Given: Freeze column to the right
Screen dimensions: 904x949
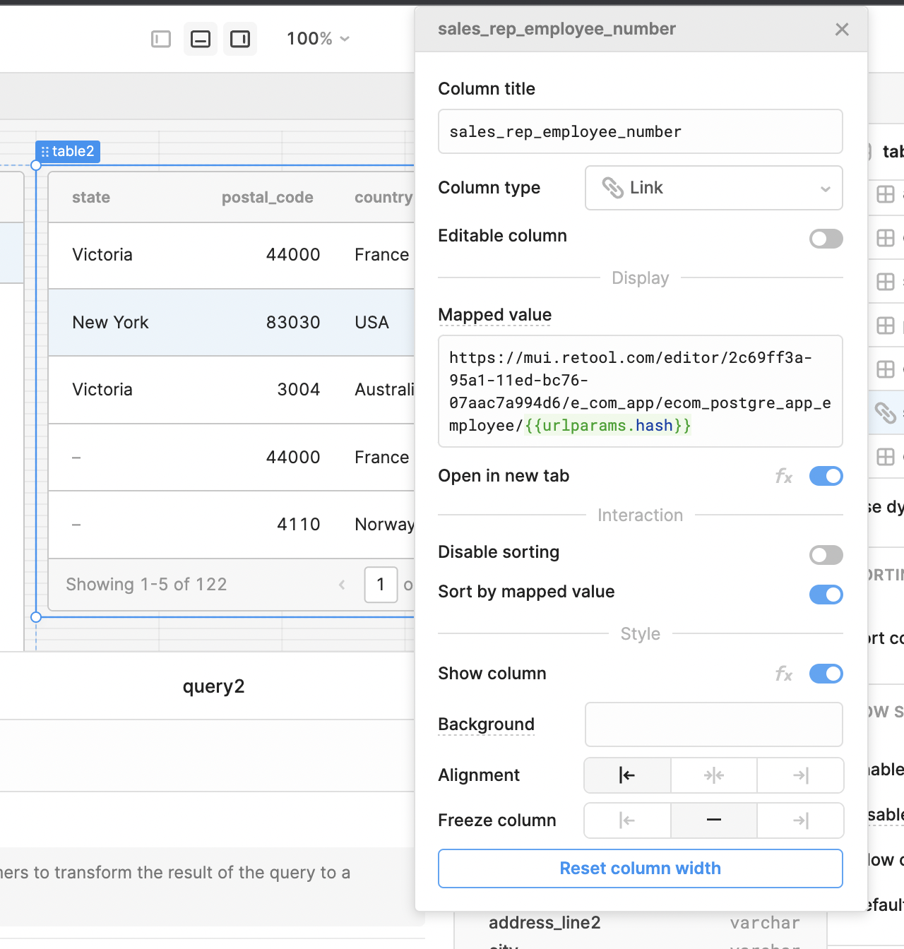Looking at the screenshot, I should tap(800, 820).
